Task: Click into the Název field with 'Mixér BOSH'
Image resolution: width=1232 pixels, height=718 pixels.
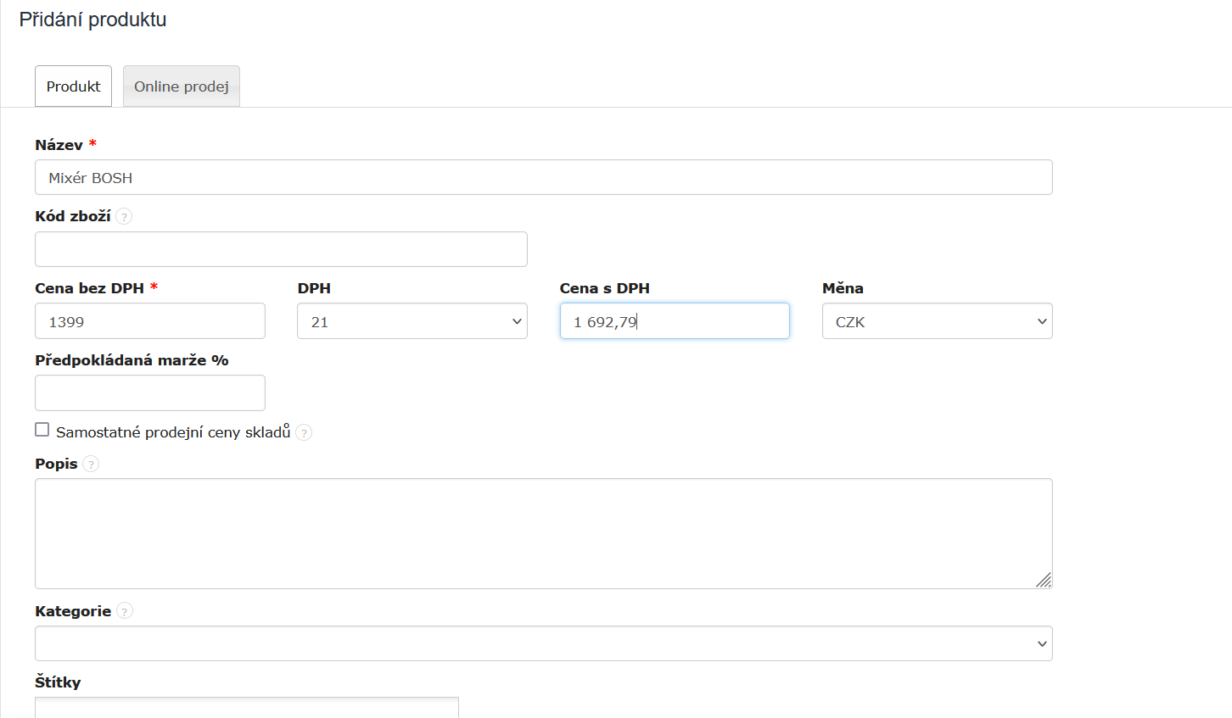Action: [x=543, y=178]
